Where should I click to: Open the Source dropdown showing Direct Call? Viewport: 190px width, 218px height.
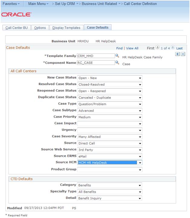[x=110, y=143]
